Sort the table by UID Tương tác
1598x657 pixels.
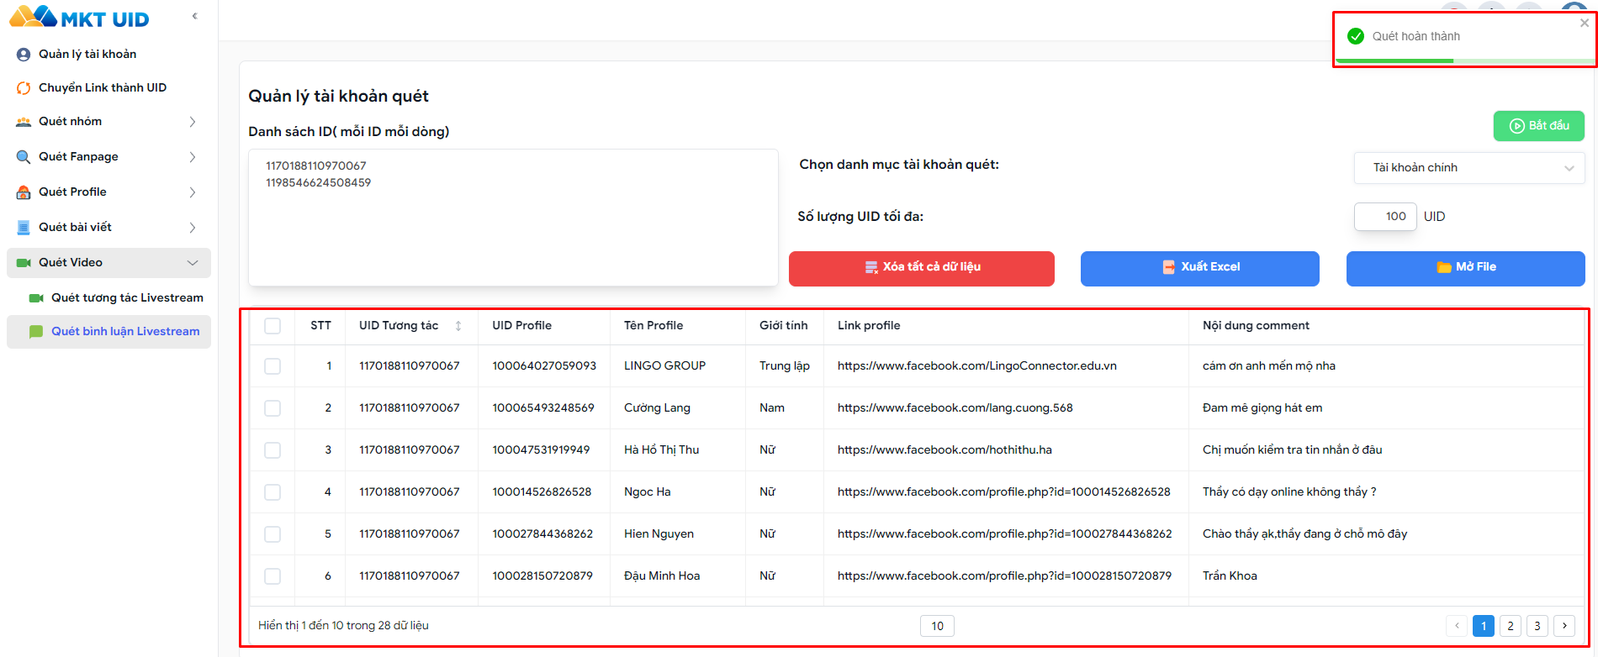[x=458, y=326]
